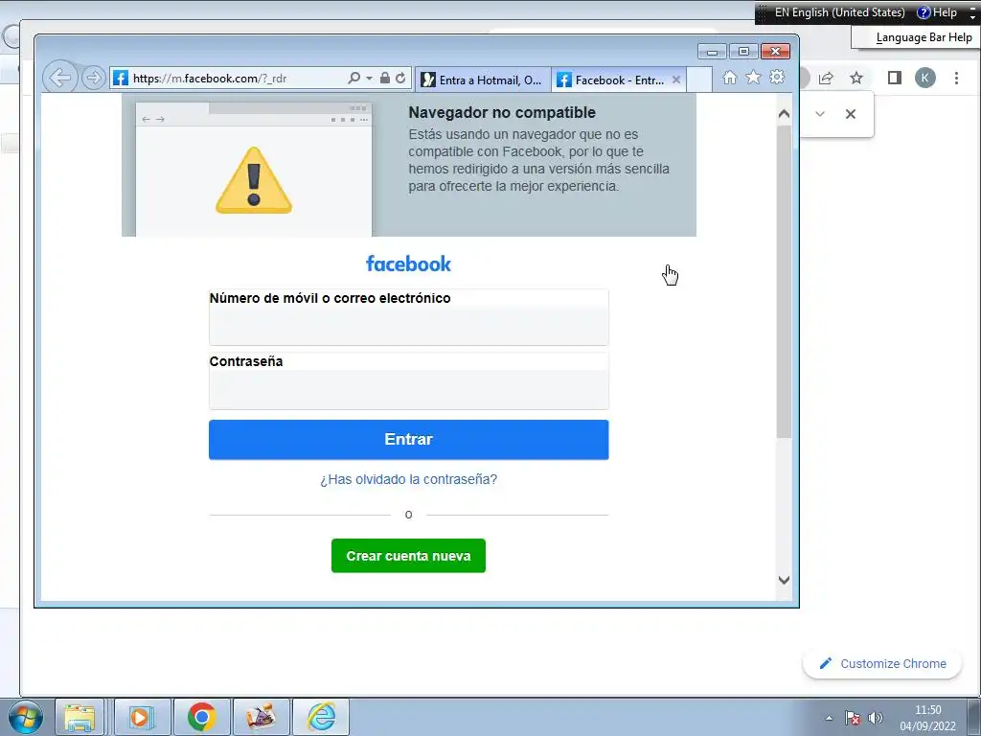Click the warning triangle illustration

(253, 180)
